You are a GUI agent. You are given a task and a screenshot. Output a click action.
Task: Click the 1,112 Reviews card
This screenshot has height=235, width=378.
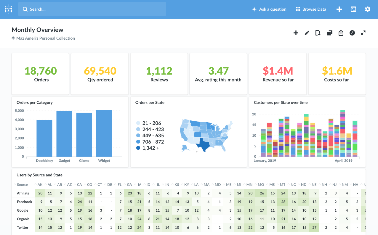pyautogui.click(x=159, y=74)
